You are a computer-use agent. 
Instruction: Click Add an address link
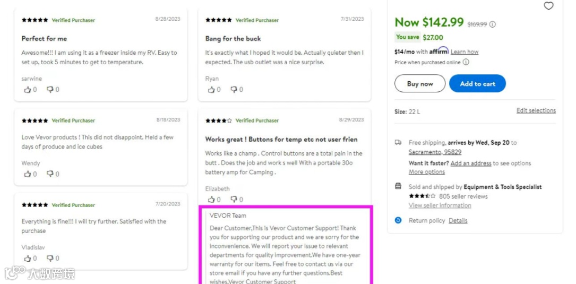[x=470, y=163]
